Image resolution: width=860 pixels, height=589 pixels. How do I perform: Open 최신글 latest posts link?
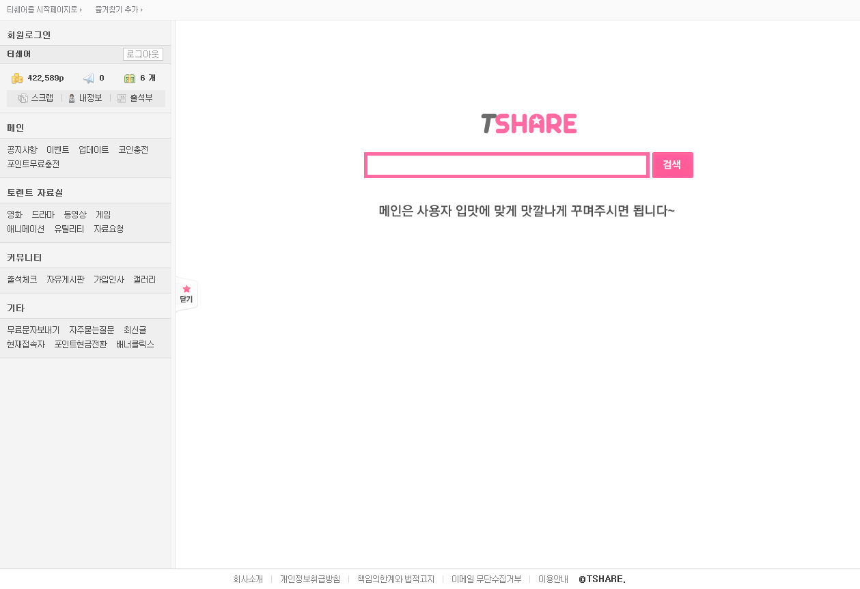(x=135, y=330)
